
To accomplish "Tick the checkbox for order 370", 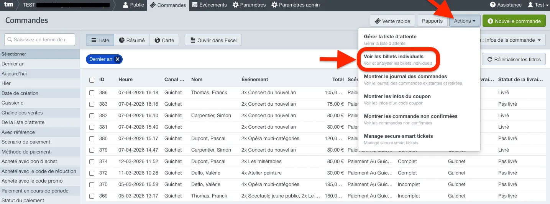I will tap(92, 184).
